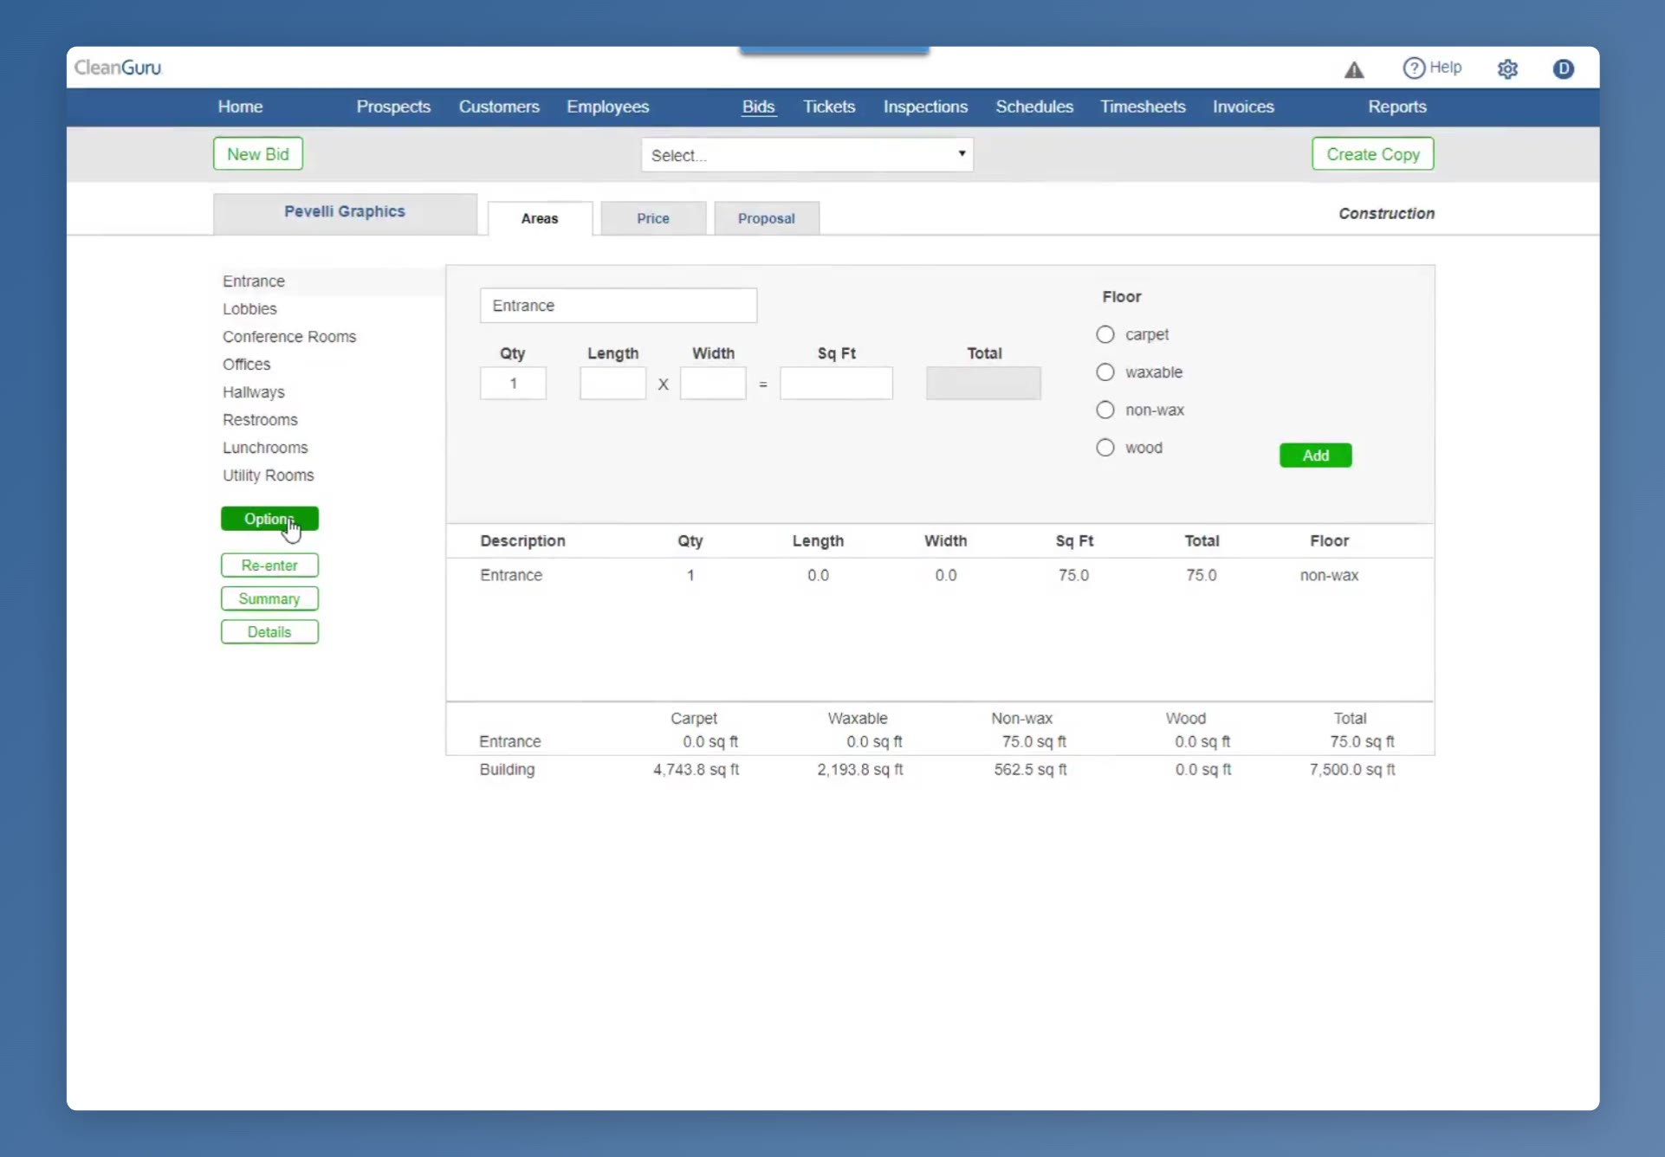Screen dimensions: 1665x1157
Task: Open the Schedules menu
Action: pos(1033,107)
